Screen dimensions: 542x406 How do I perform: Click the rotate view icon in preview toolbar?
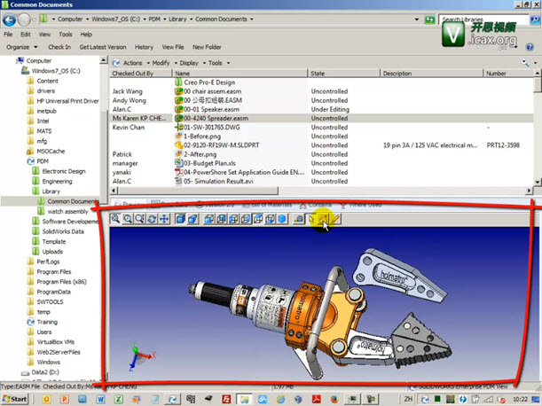[152, 218]
